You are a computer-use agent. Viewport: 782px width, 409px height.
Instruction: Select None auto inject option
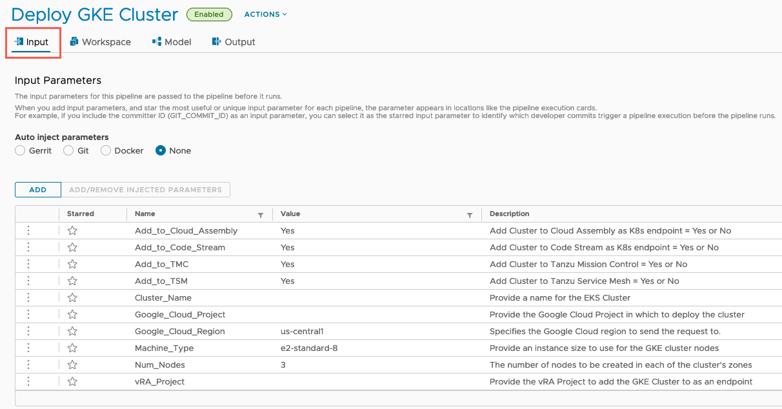coord(161,150)
